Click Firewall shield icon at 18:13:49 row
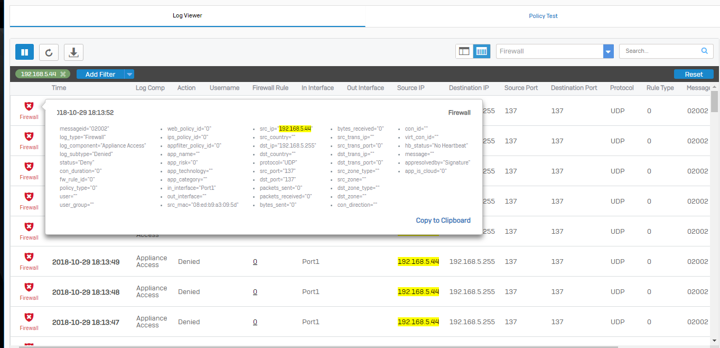 pos(29,257)
